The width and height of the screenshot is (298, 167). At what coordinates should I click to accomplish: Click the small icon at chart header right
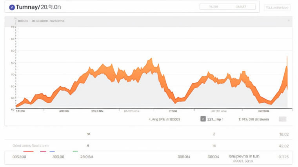(x=289, y=20)
